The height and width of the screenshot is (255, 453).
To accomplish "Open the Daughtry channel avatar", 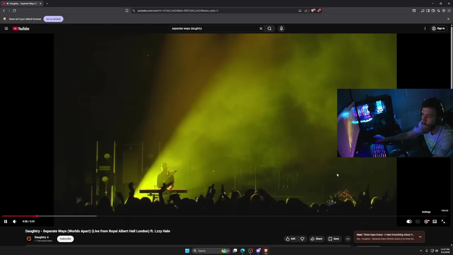I will tap(29, 239).
